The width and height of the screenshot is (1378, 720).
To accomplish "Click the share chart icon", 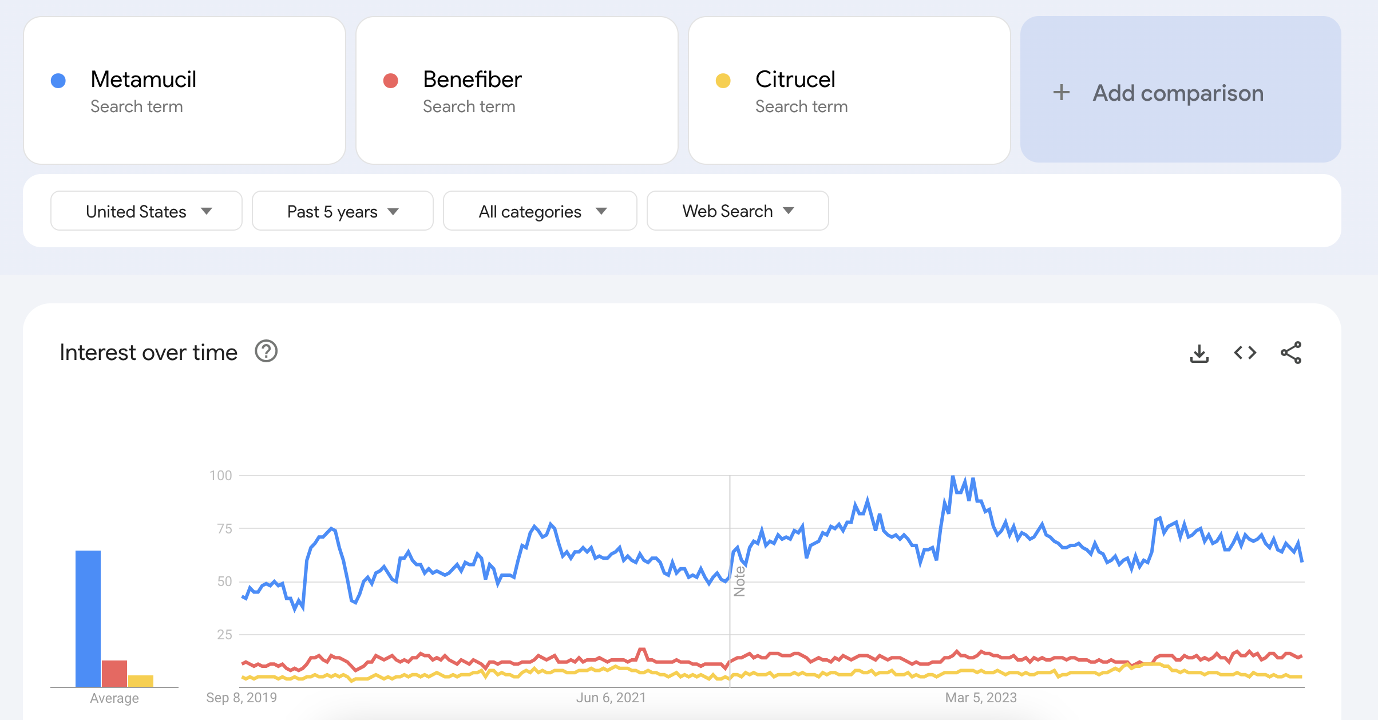I will pos(1290,353).
